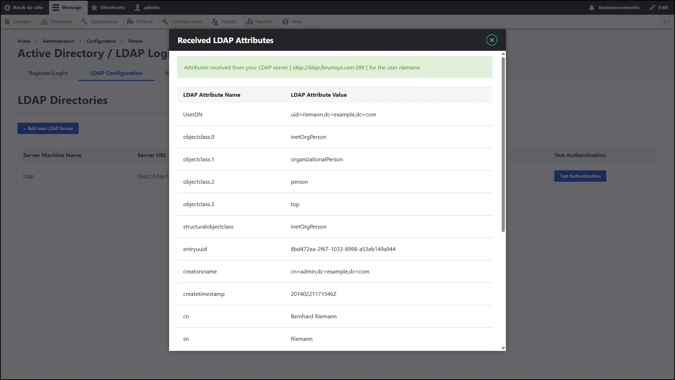675x380 pixels.
Task: Dismiss the Received LDAP Attributes dialog
Action: click(491, 40)
